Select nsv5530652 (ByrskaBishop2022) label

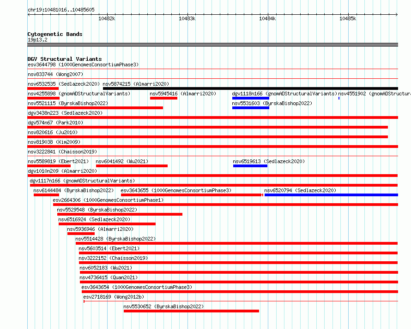tap(163, 306)
